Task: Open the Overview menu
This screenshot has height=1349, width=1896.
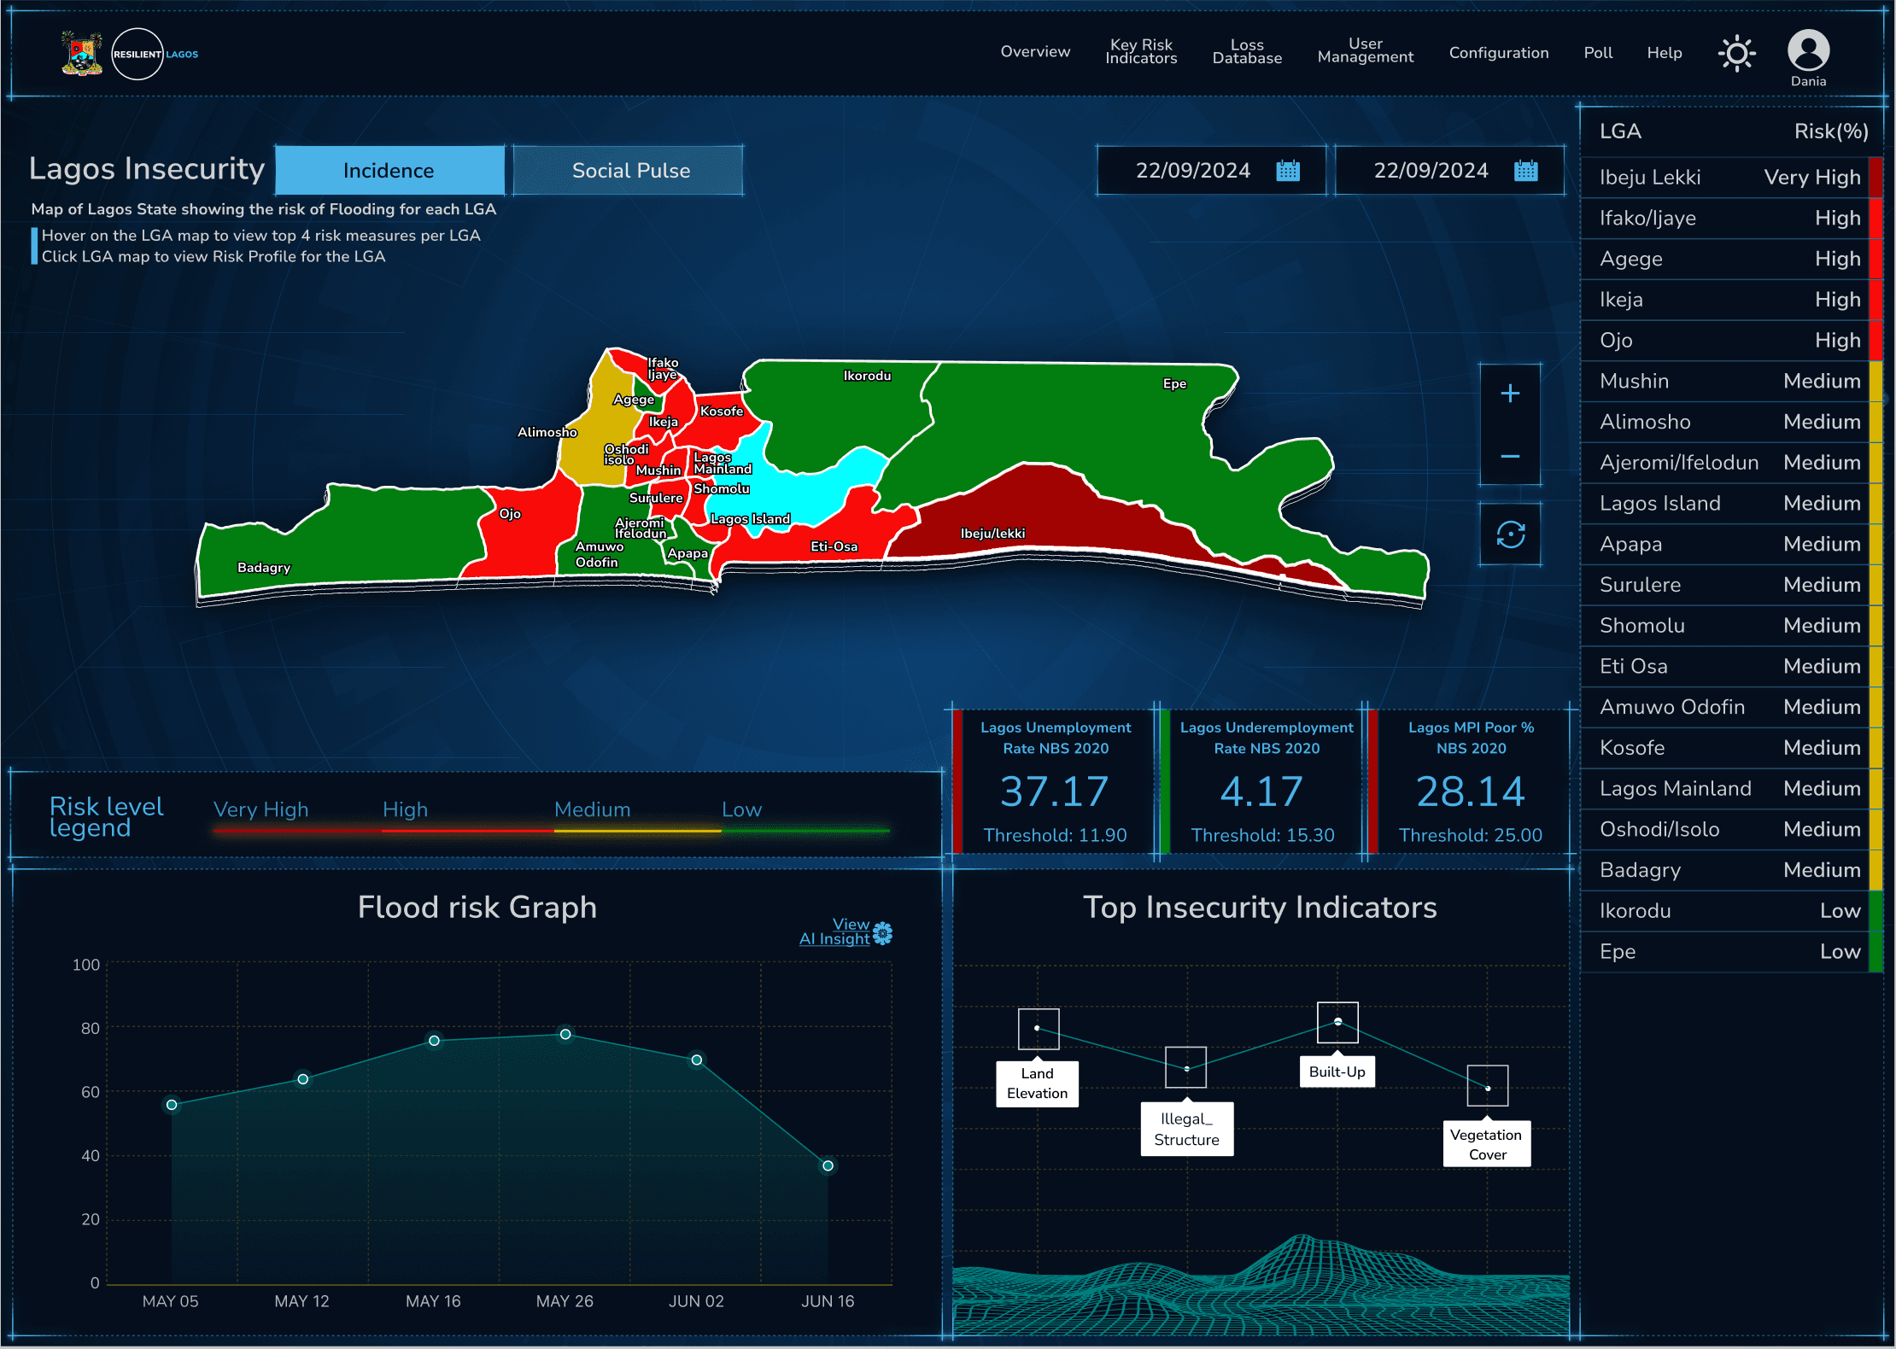Action: coord(1035,52)
